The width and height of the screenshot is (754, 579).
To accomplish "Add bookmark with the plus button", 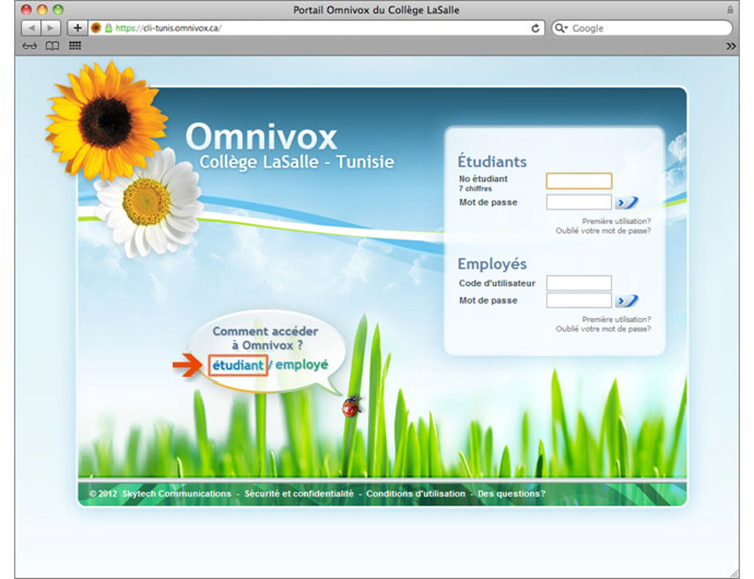I will [x=78, y=28].
